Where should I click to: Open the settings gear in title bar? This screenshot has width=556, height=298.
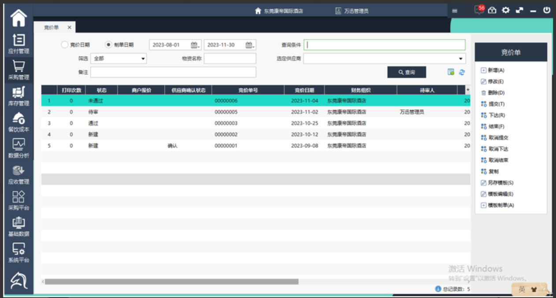(506, 10)
